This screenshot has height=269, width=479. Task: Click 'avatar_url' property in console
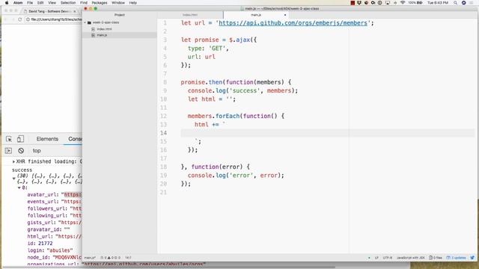pos(42,194)
